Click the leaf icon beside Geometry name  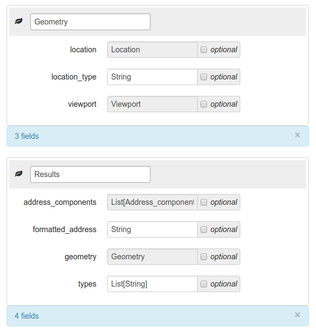pos(19,21)
